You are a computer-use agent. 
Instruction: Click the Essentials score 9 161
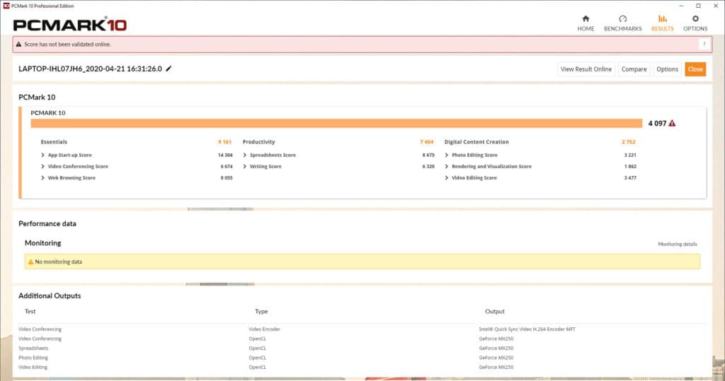point(224,142)
